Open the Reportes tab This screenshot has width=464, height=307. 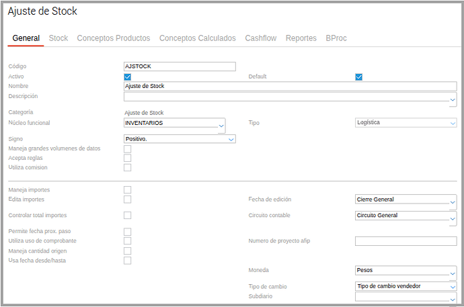click(301, 38)
